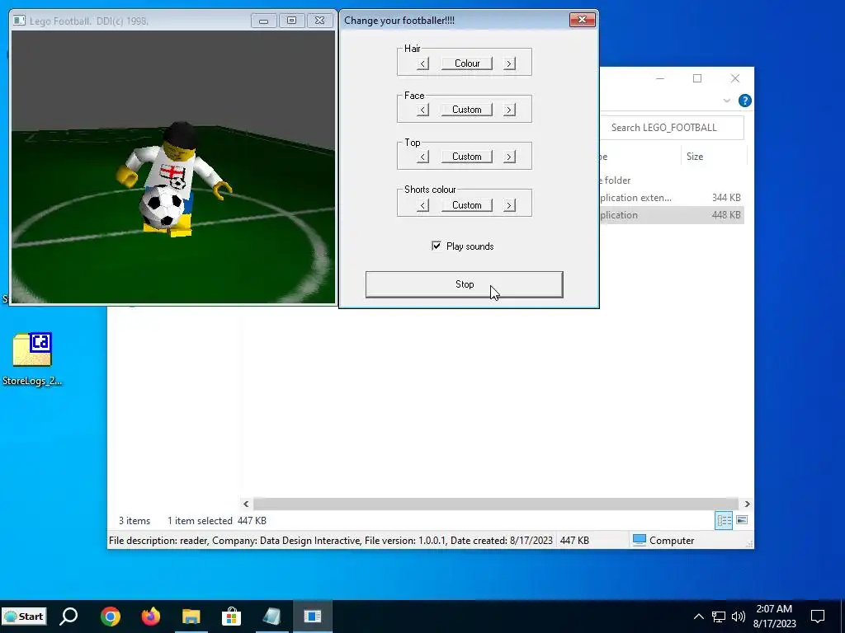Click the notepad-like taskbar app icon
The width and height of the screenshot is (845, 633).
click(x=271, y=617)
